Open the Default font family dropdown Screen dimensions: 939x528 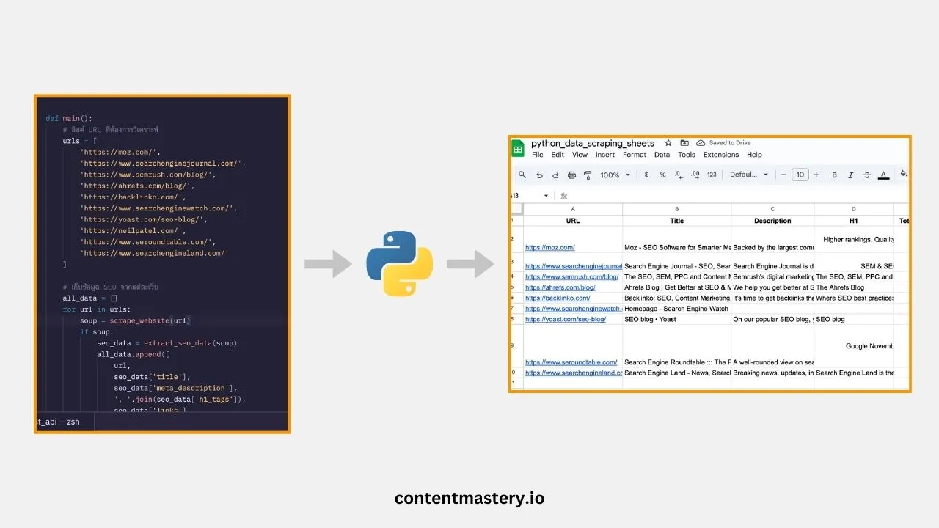(x=749, y=175)
